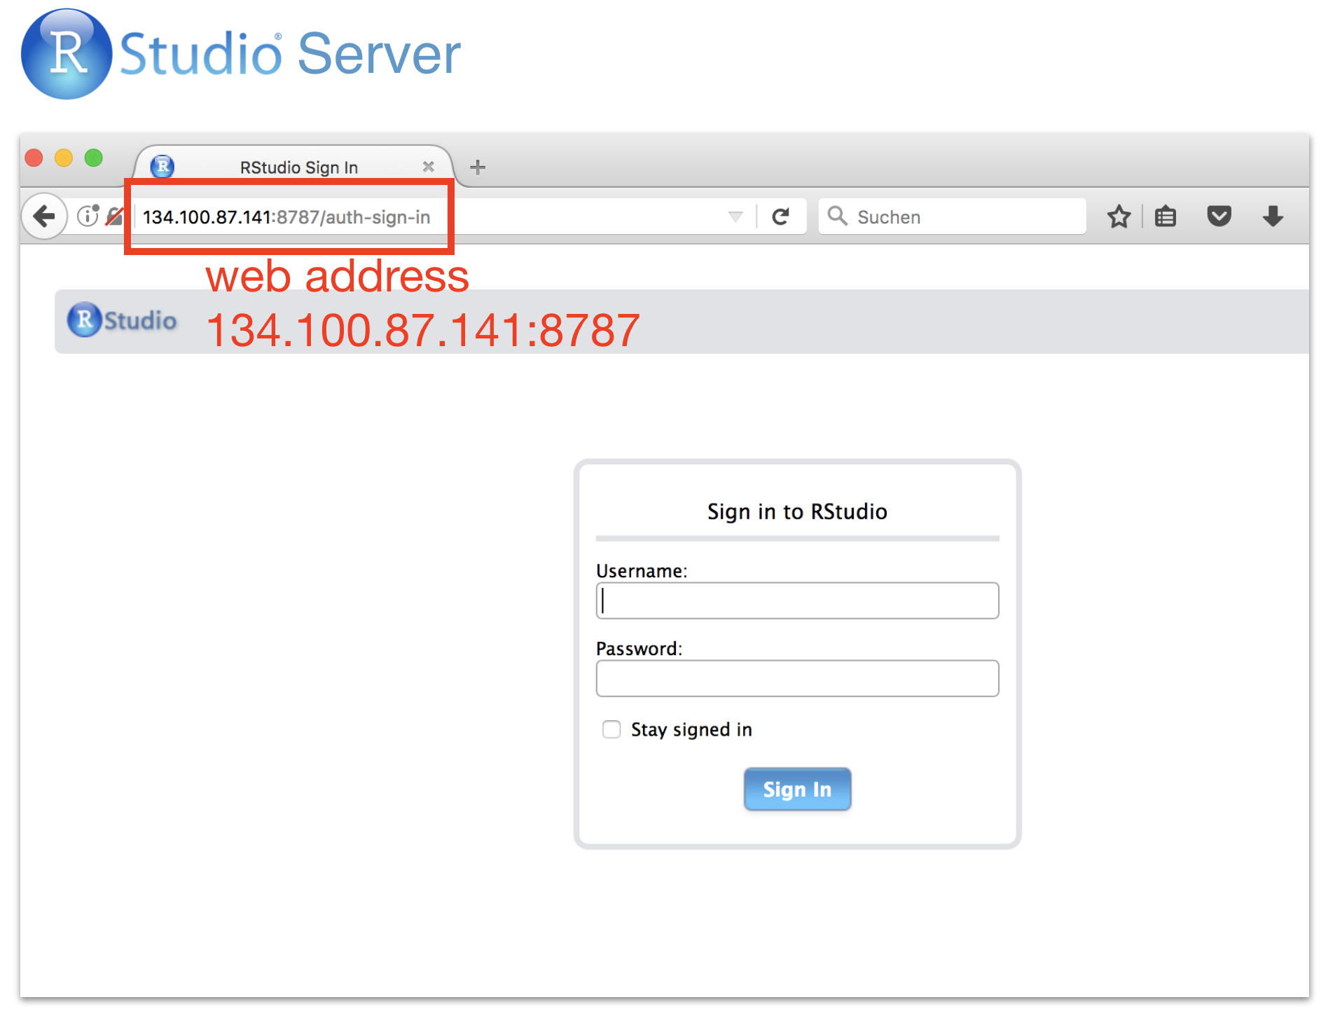The image size is (1335, 1023).
Task: Open the site information icon
Action: point(88,216)
